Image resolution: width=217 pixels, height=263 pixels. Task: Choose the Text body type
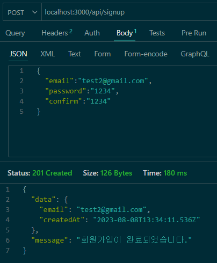[75, 54]
